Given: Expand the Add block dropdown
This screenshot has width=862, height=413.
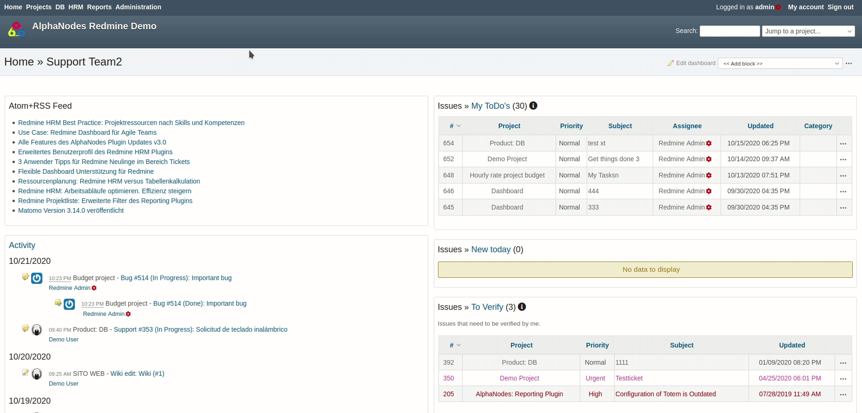Looking at the screenshot, I should [780, 64].
